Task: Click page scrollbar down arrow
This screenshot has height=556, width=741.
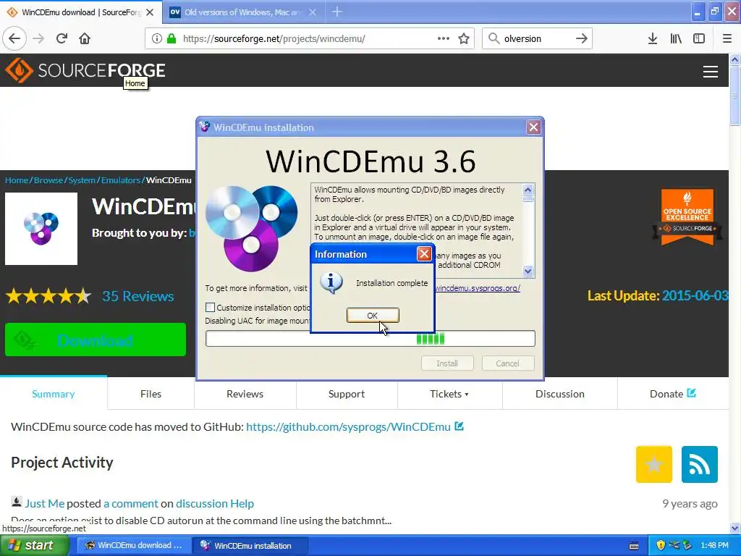Action: [734, 528]
